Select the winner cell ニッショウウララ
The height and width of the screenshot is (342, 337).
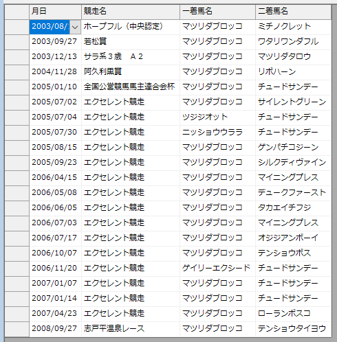(x=217, y=133)
